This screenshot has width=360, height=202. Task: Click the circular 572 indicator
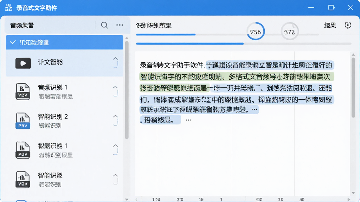[x=290, y=32]
